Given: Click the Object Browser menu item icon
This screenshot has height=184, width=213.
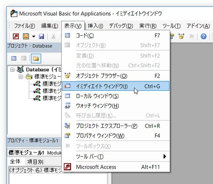Looking at the screenshot, I should tap(67, 75).
